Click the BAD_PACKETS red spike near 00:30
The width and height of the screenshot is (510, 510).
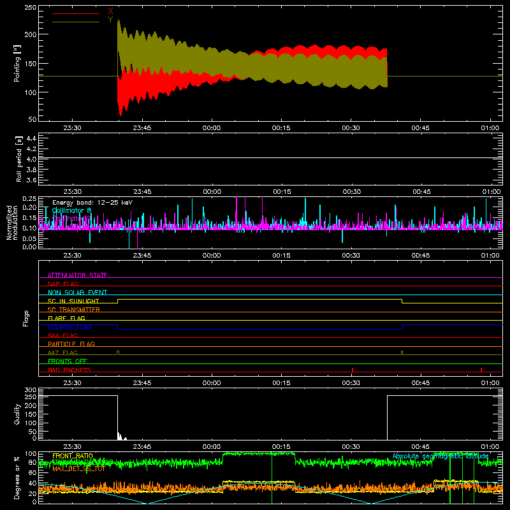pyautogui.click(x=353, y=370)
